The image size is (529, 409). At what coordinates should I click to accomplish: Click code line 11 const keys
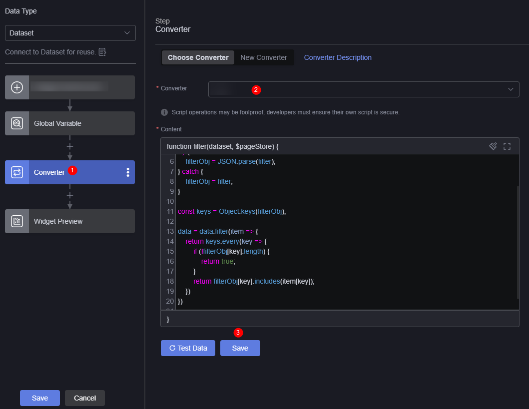point(232,211)
